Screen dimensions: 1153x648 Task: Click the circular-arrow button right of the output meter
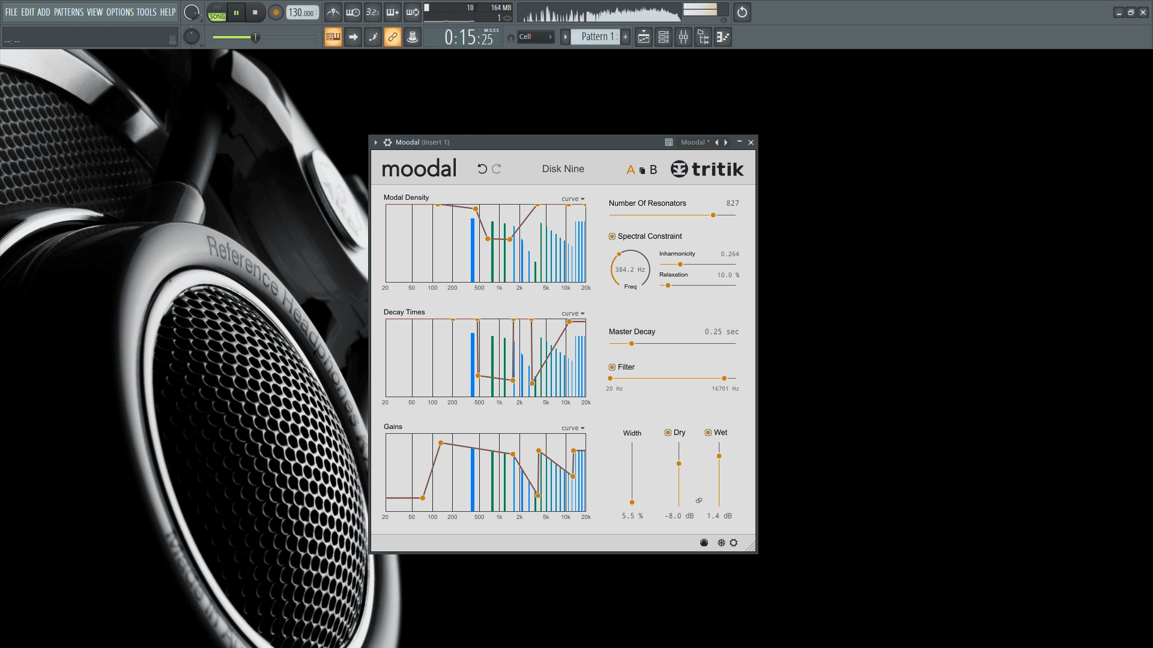742,12
